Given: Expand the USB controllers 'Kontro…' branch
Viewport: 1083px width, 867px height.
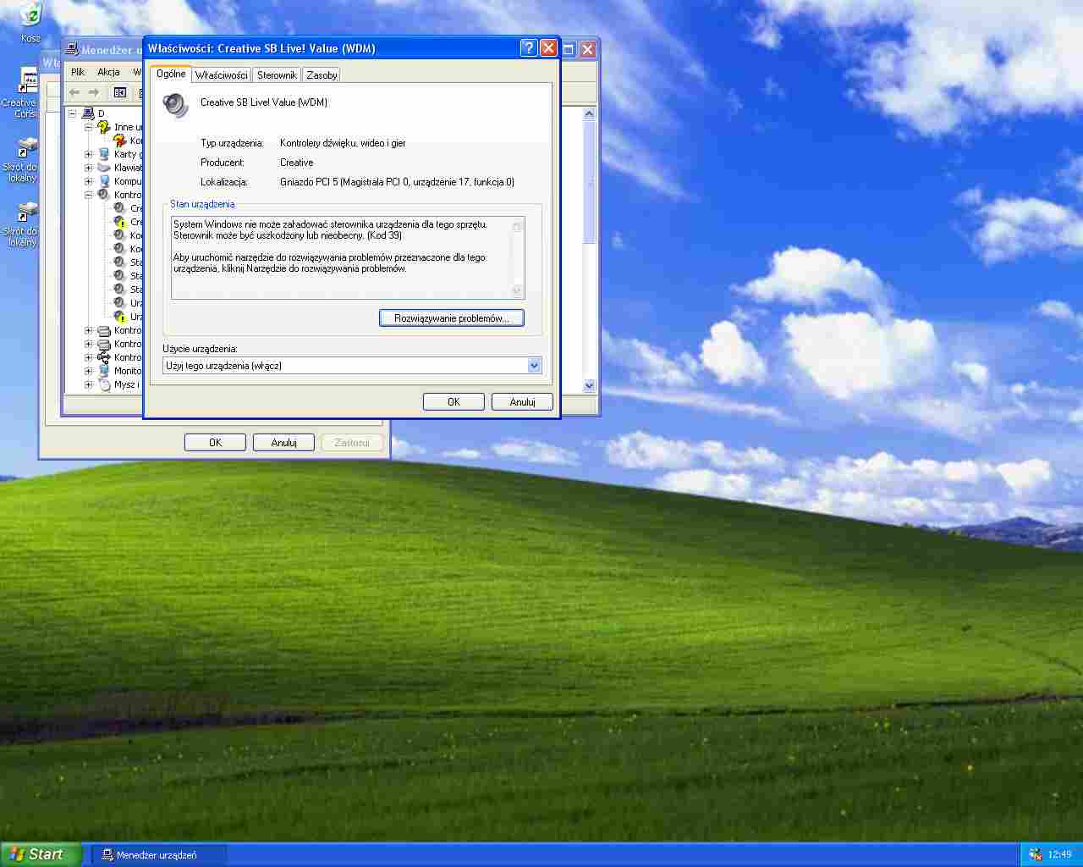Looking at the screenshot, I should pyautogui.click(x=88, y=357).
